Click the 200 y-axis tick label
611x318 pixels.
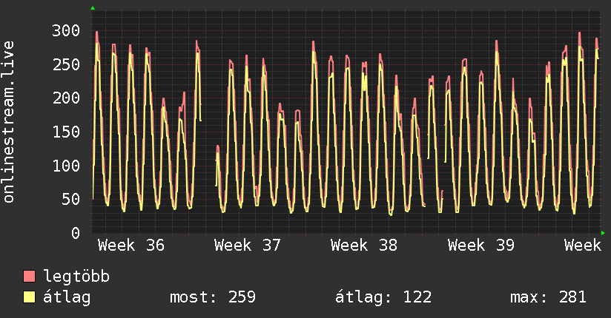66,98
